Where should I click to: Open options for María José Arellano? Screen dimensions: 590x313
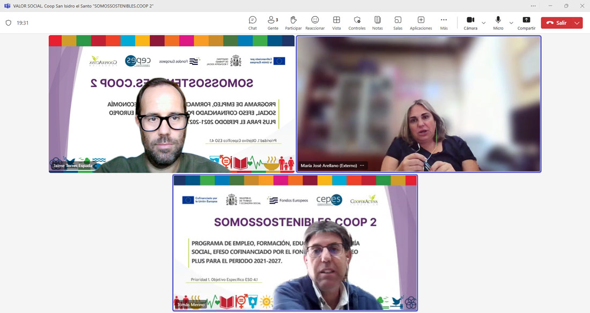tap(362, 166)
